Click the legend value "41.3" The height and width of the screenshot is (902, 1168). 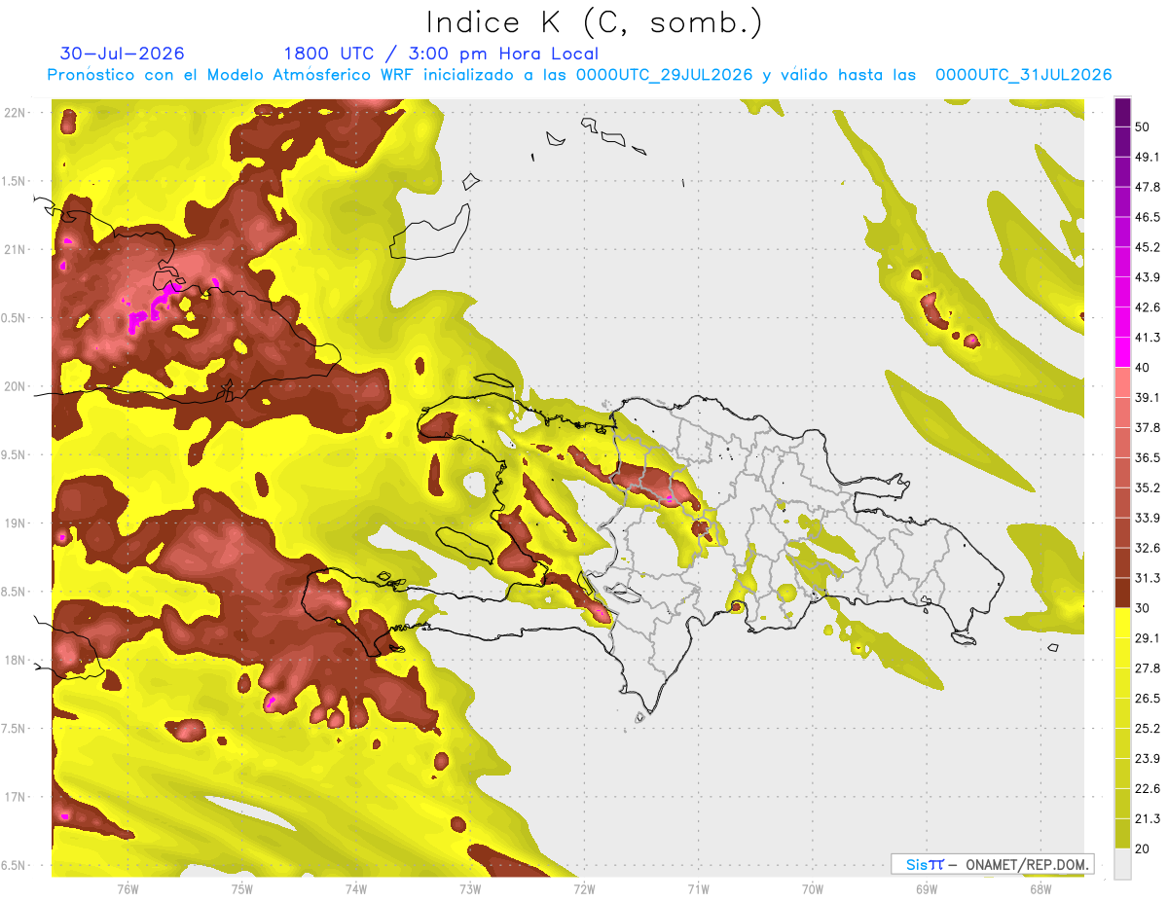tap(1148, 338)
